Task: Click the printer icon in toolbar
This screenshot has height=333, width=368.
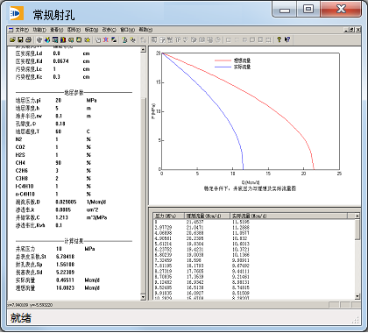Action: click(x=28, y=39)
